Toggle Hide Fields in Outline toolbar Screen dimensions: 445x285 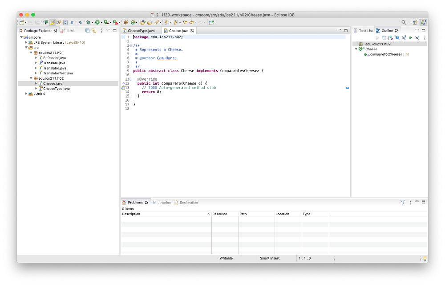coord(397,38)
